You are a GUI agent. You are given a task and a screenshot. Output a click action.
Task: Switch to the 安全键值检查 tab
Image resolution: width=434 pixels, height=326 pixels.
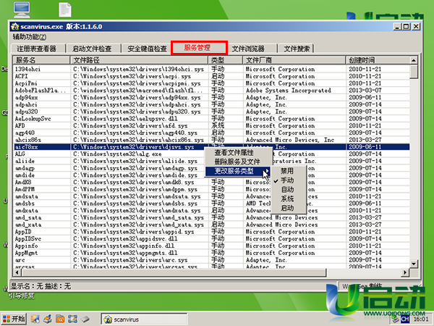click(x=147, y=49)
